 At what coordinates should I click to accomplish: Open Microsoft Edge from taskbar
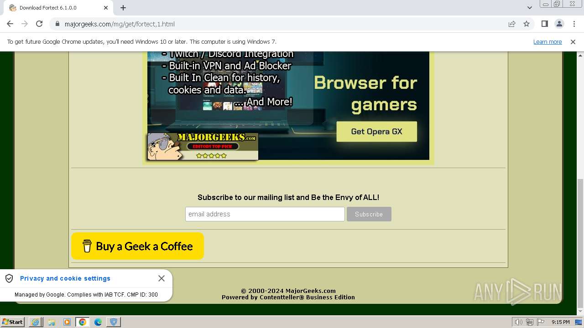pos(98,322)
